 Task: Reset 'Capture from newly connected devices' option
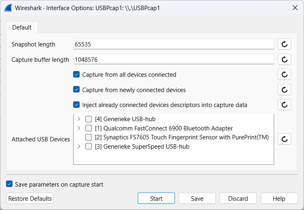coord(284,90)
